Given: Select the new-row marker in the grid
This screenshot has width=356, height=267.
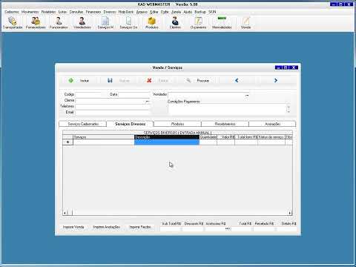Looking at the screenshot, I should point(67,142).
